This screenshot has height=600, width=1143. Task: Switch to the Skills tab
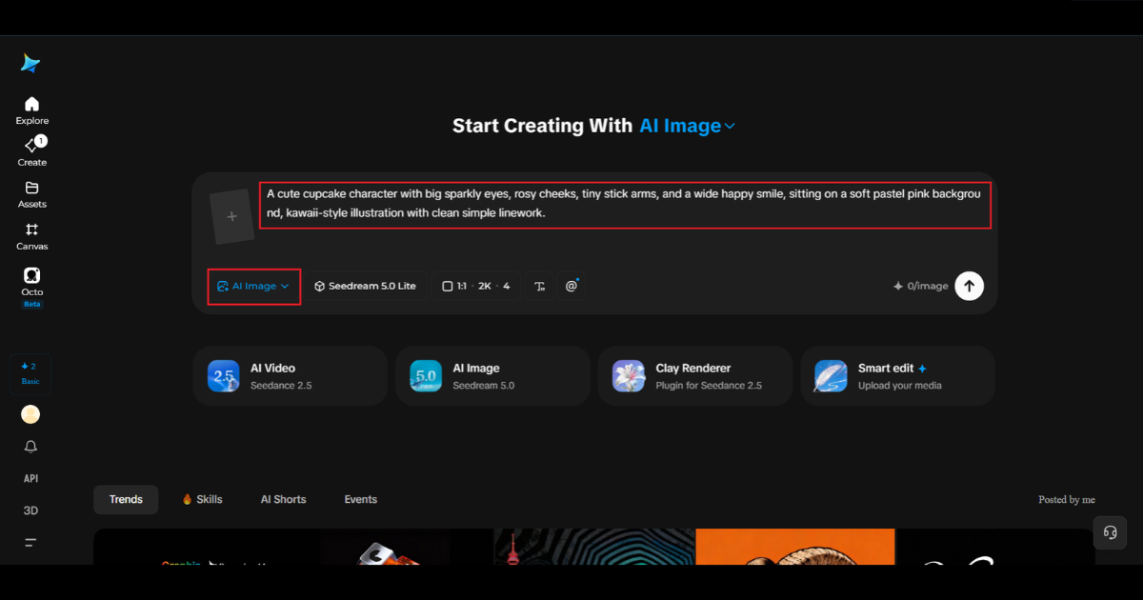coord(202,499)
